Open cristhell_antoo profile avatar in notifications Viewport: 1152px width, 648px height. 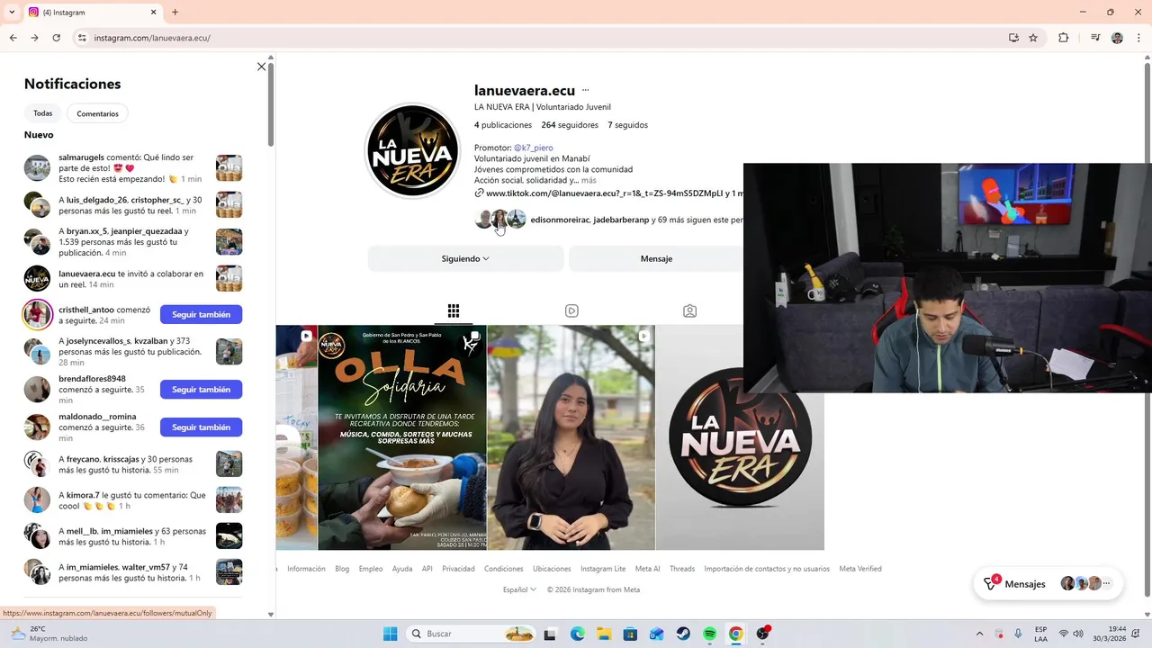click(x=37, y=314)
